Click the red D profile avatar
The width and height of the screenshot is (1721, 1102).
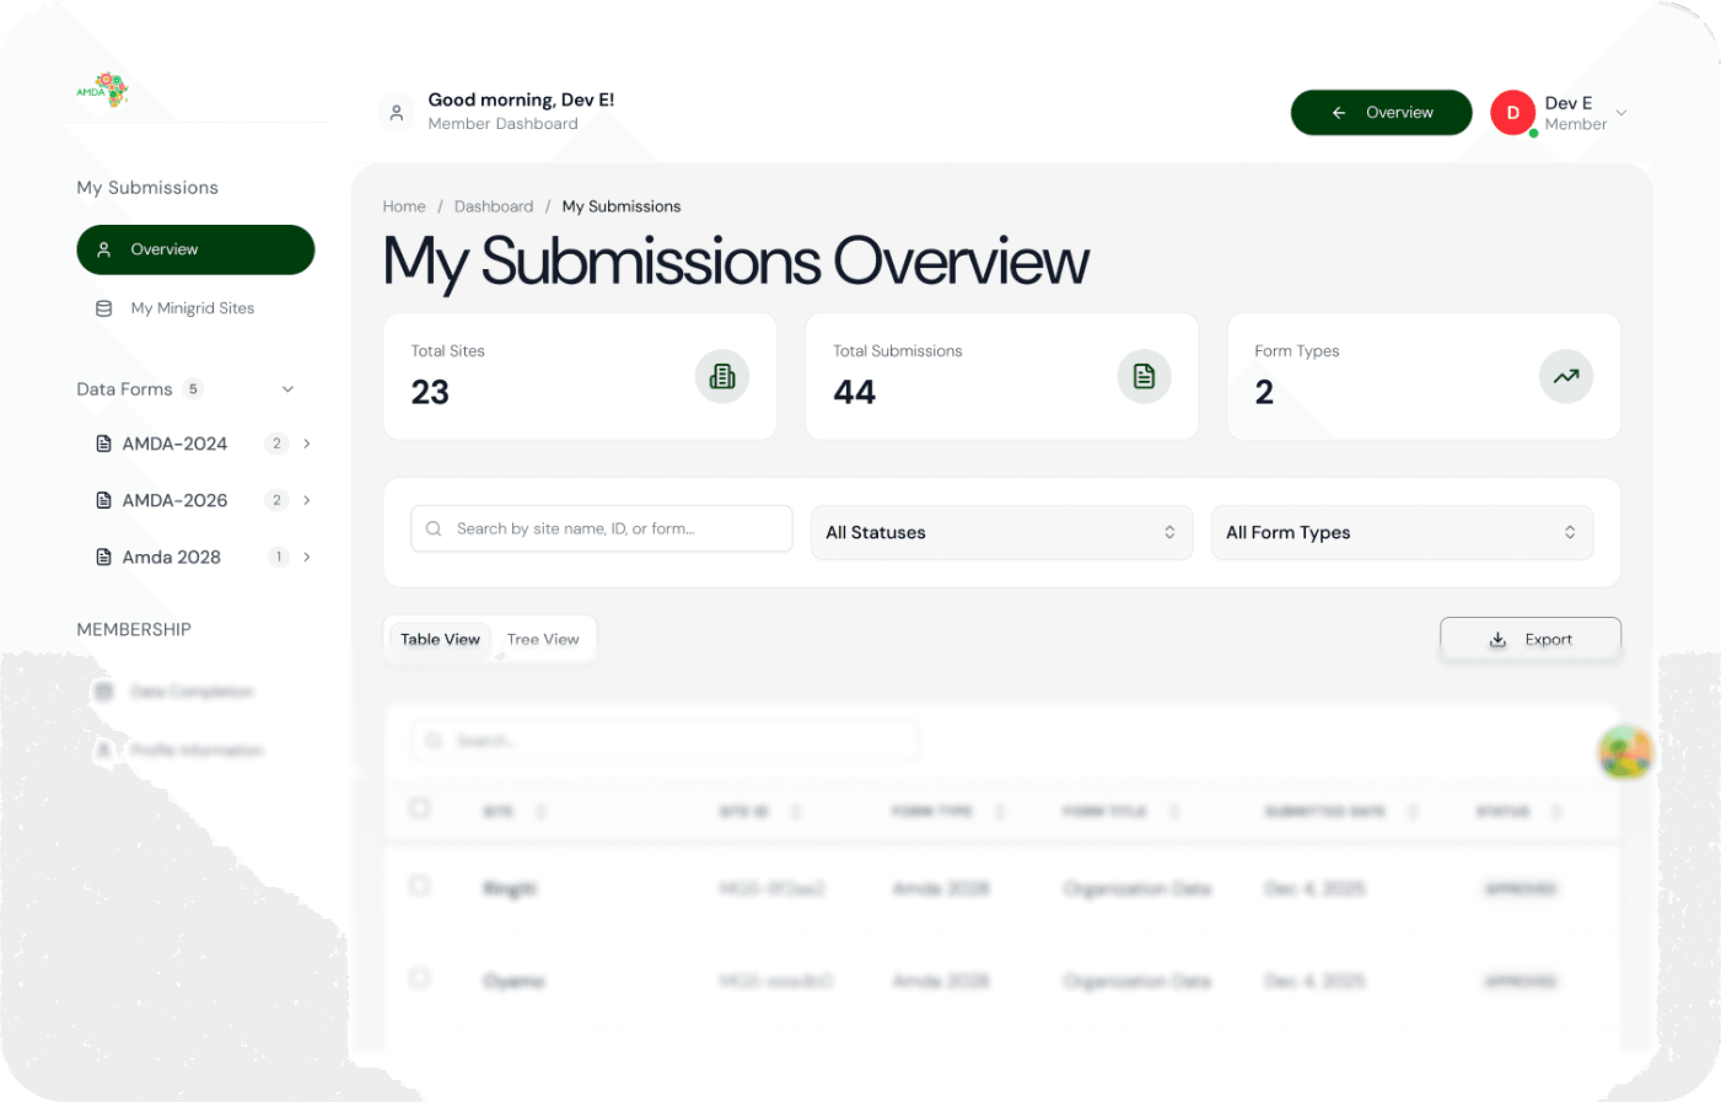point(1512,113)
